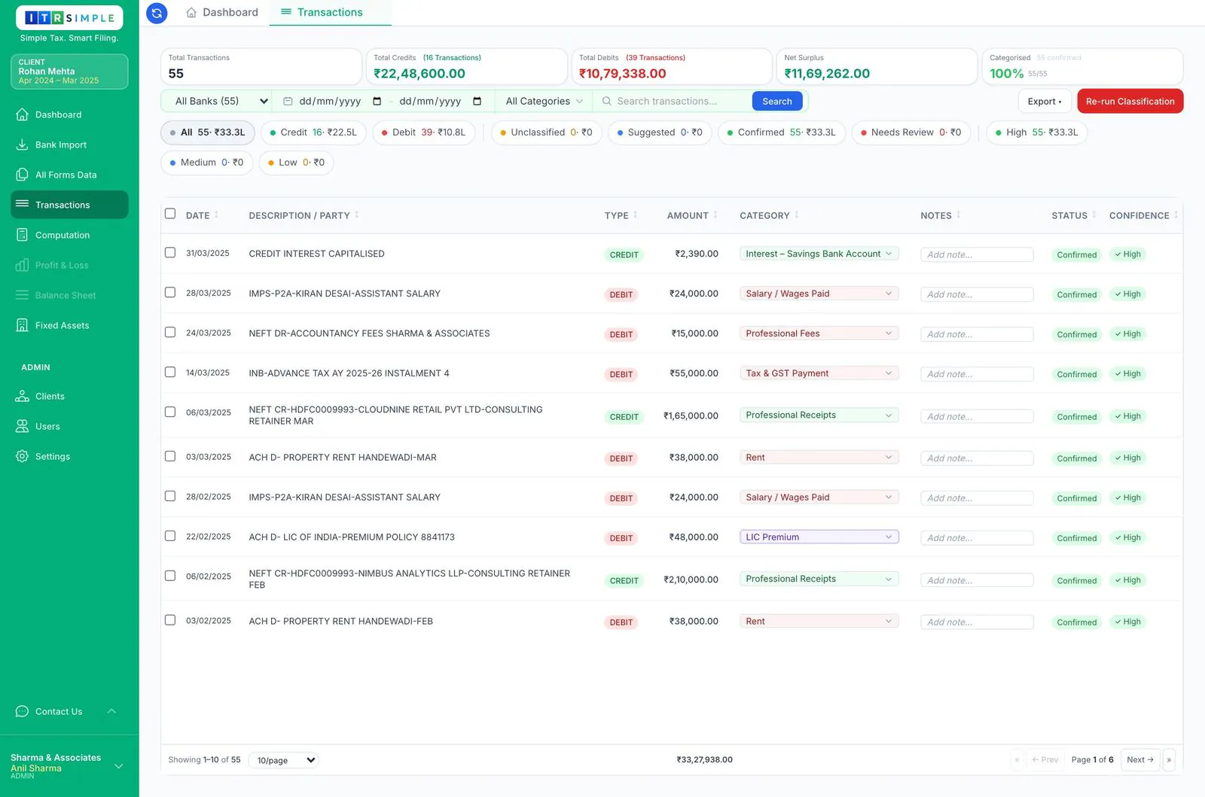Go to the Next page
This screenshot has height=797, width=1205.
tap(1140, 760)
